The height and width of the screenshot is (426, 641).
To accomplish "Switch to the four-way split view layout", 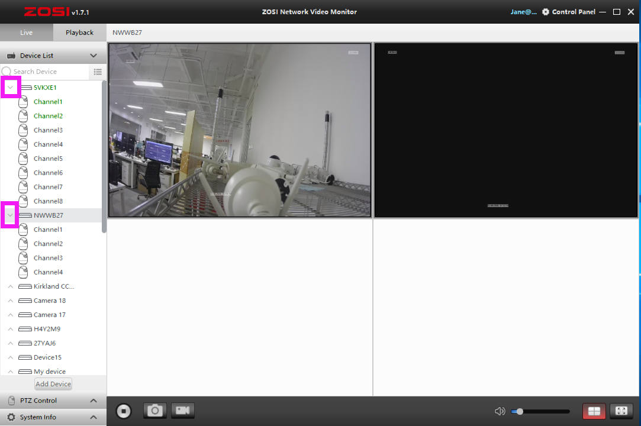I will (x=594, y=411).
